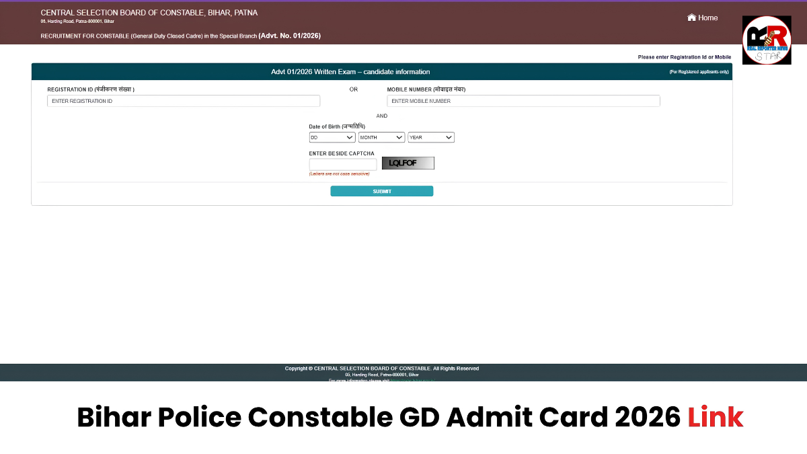Focus the Mobile Number input field
Screen dimensions: 807x454
[x=523, y=101]
